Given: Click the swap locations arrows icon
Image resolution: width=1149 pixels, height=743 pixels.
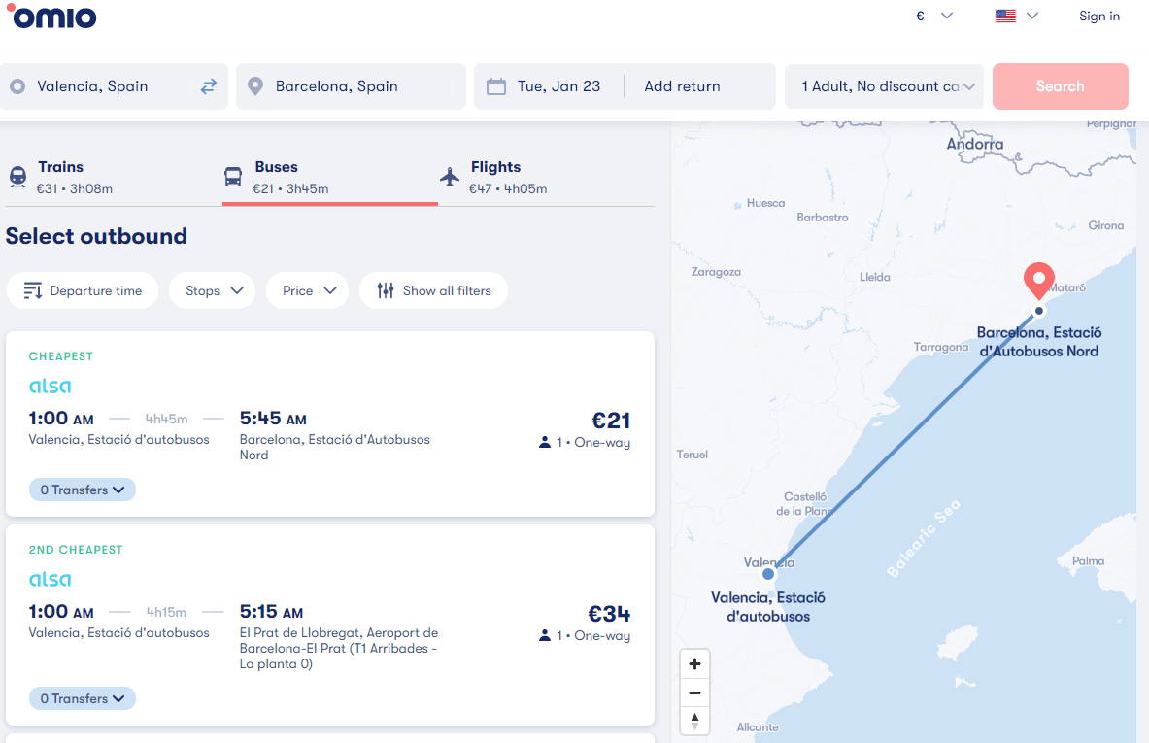Looking at the screenshot, I should (208, 85).
